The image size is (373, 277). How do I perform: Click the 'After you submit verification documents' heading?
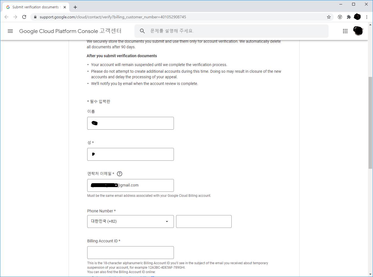122,56
